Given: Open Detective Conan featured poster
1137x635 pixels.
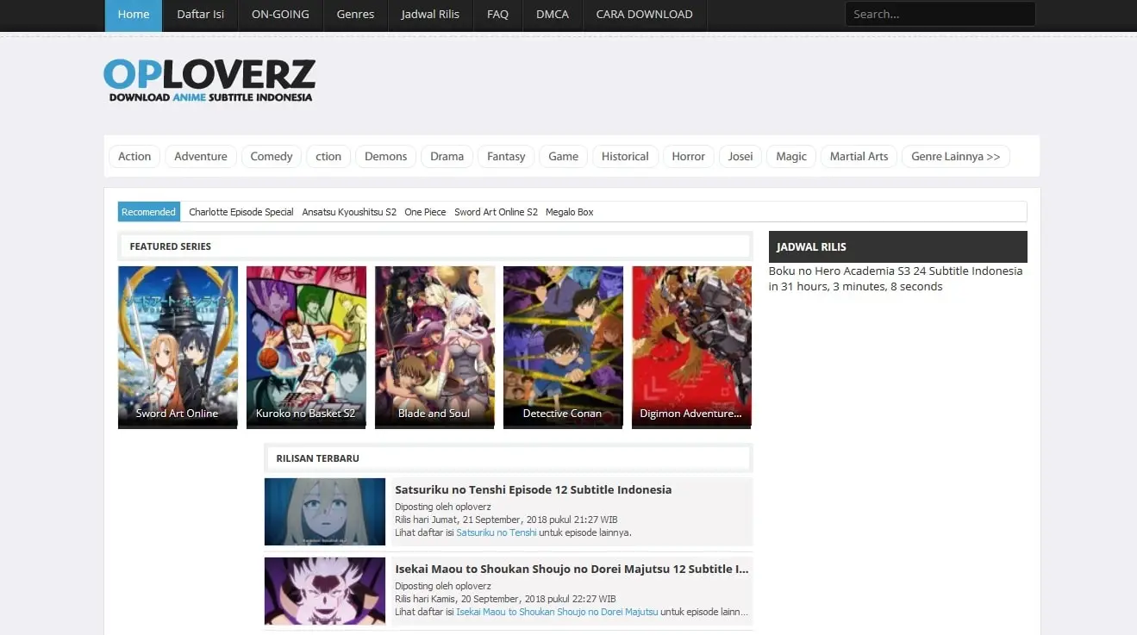Looking at the screenshot, I should pos(563,346).
